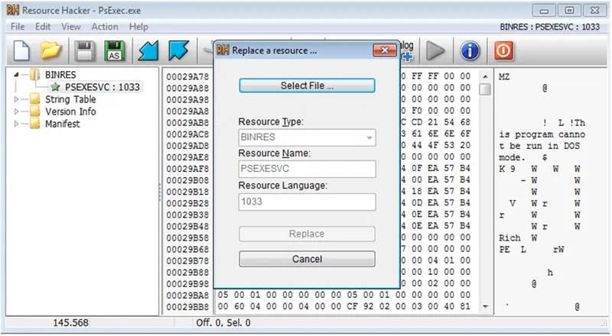The width and height of the screenshot is (612, 336).
Task: Click the hex view scroll up arrow
Action: click(x=485, y=76)
